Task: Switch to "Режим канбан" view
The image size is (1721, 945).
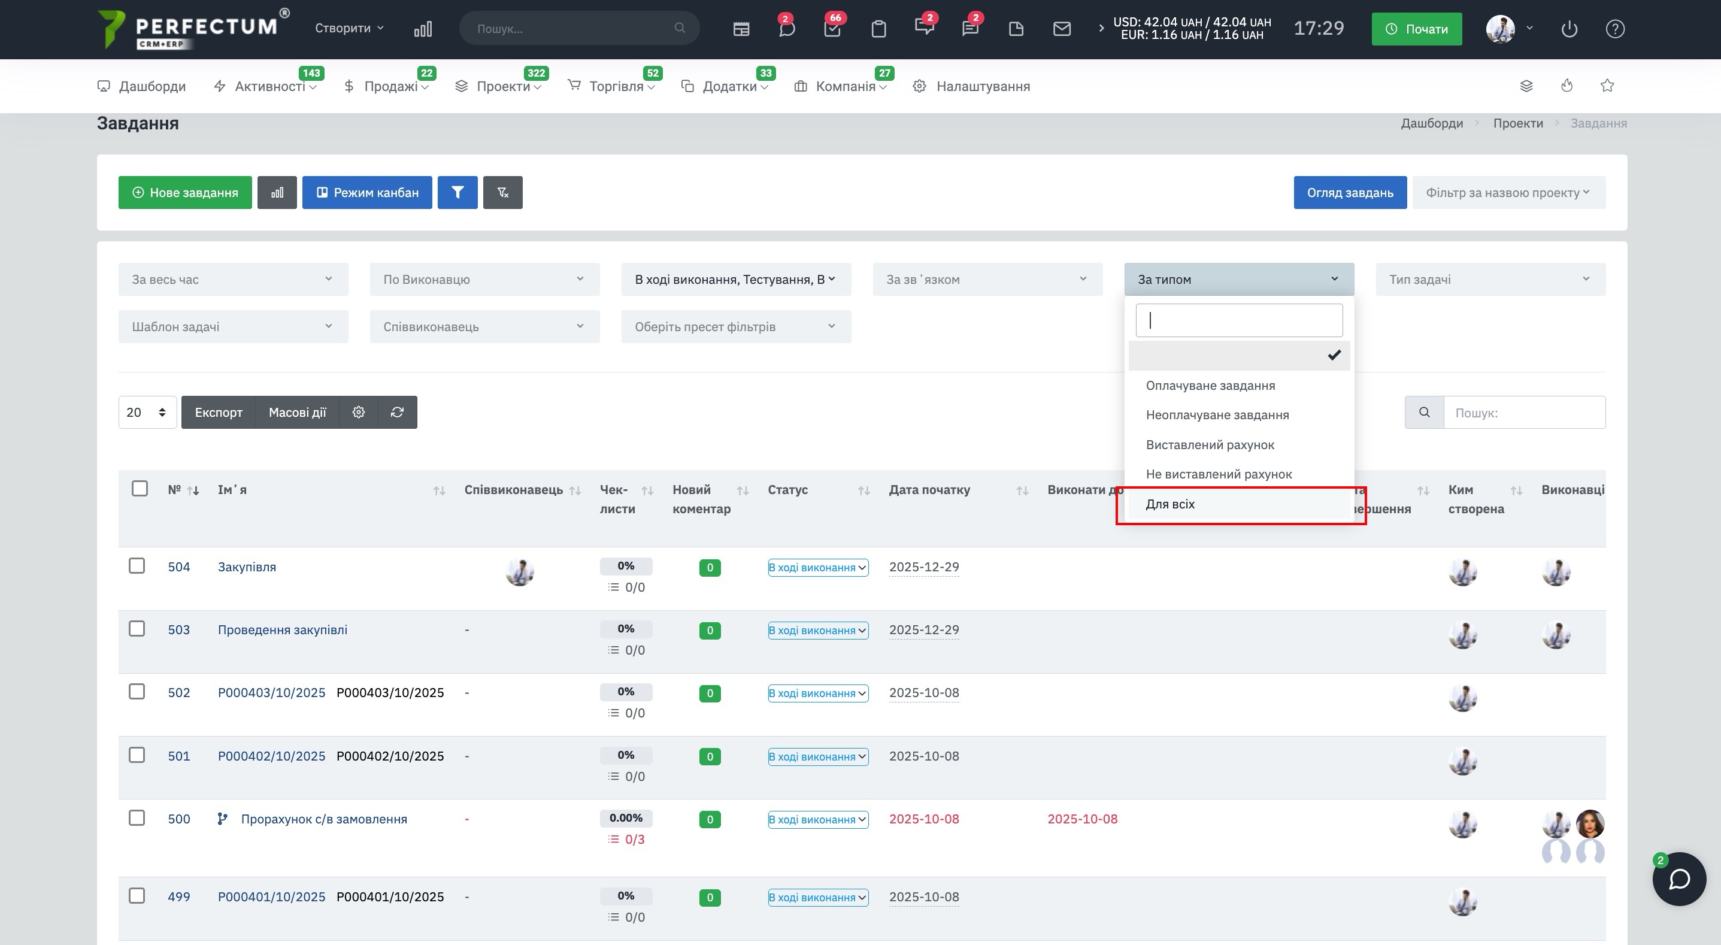Action: 367,192
